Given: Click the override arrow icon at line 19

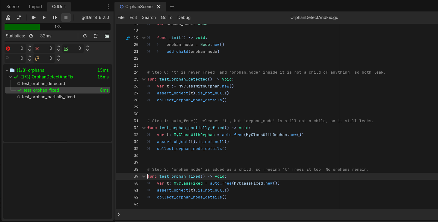Looking at the screenshot, I should pos(128,38).
